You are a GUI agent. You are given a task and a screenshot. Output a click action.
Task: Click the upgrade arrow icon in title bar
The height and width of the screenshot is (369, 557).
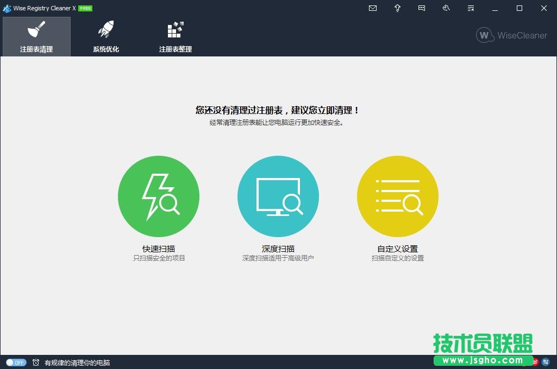397,8
